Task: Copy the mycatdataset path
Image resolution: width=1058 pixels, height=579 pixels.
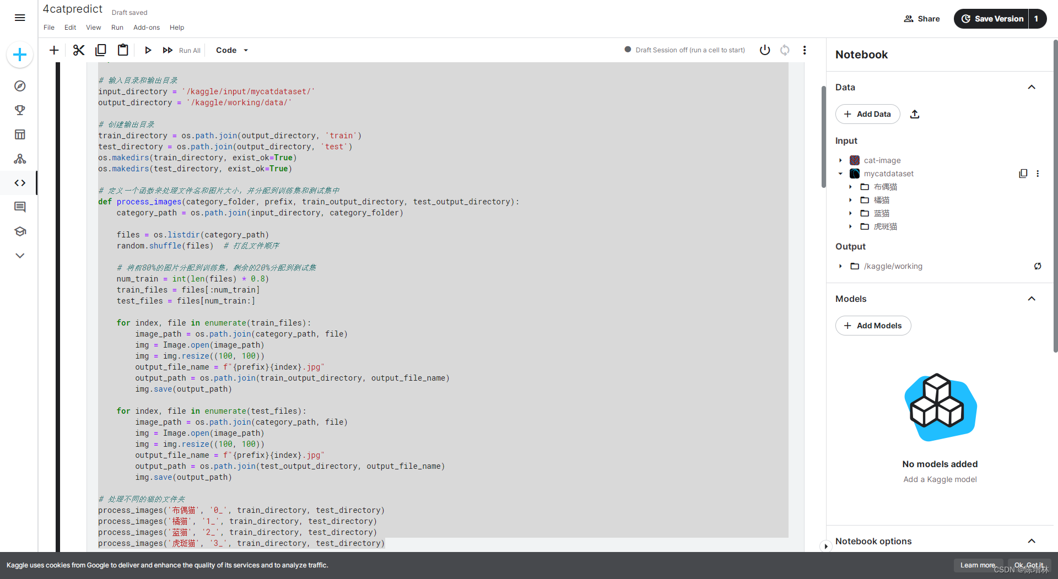Action: click(x=1023, y=174)
